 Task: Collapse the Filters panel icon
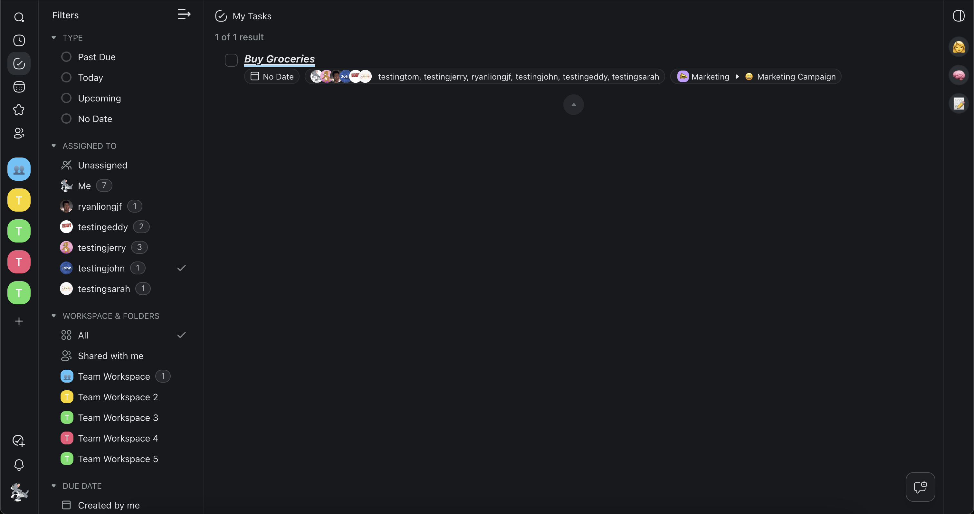184,15
